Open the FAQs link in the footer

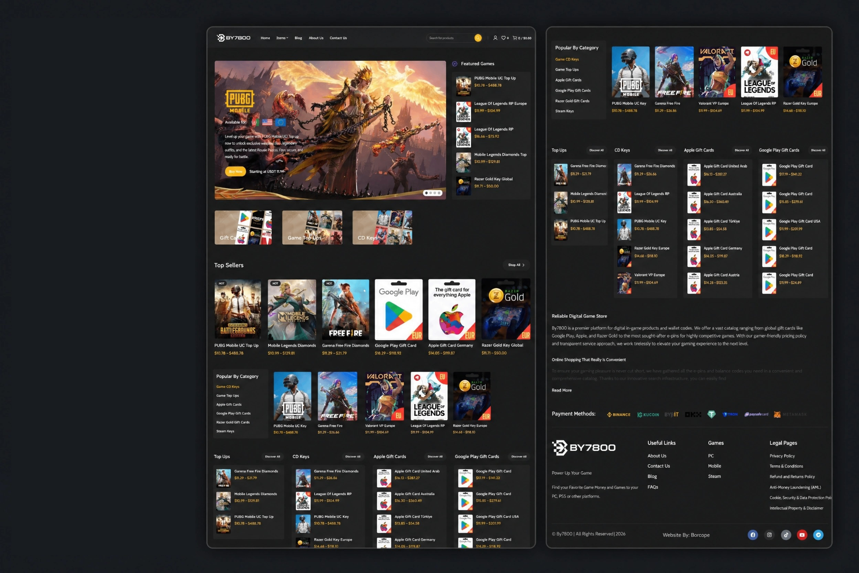point(653,487)
